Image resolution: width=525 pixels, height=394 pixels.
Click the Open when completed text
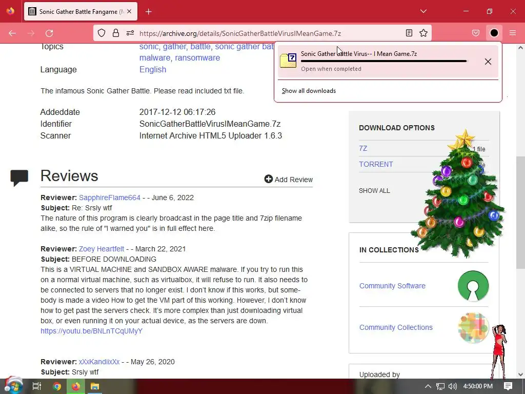point(331,69)
